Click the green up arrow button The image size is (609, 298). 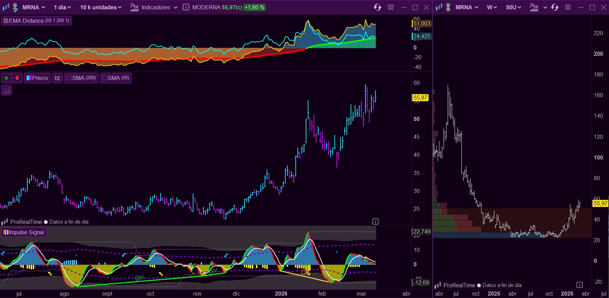(x=7, y=78)
